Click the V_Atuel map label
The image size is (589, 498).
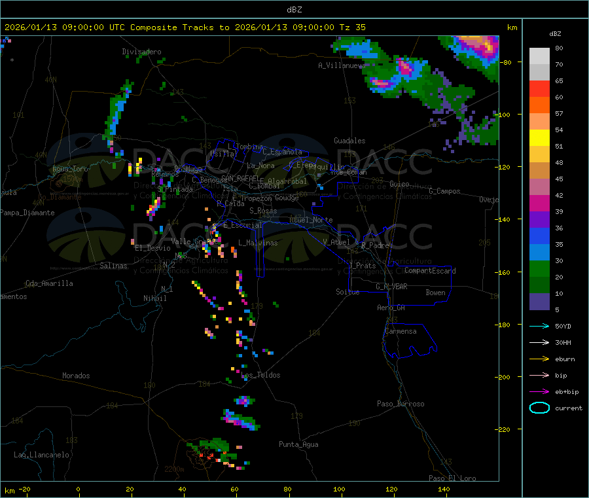(x=336, y=242)
